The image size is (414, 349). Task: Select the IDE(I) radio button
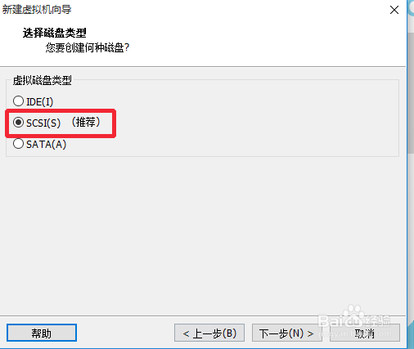tap(18, 101)
